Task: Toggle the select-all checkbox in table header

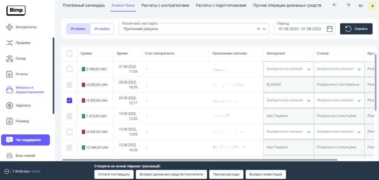Action: pyautogui.click(x=69, y=53)
